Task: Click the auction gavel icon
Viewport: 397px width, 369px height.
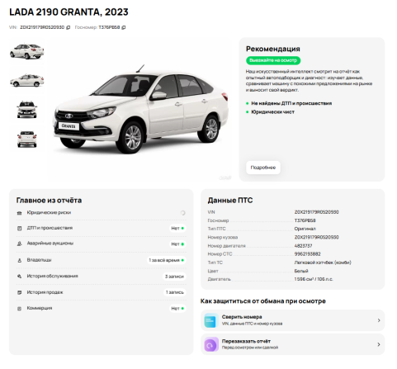Action: (19, 244)
